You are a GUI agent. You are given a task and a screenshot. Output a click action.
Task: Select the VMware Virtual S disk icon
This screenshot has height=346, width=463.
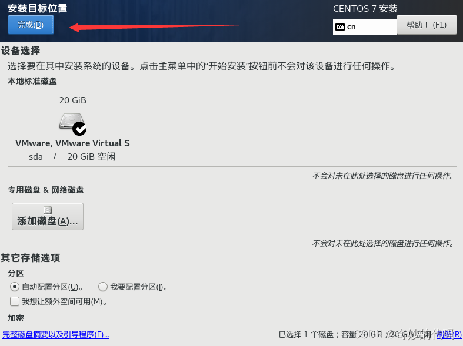pos(72,124)
